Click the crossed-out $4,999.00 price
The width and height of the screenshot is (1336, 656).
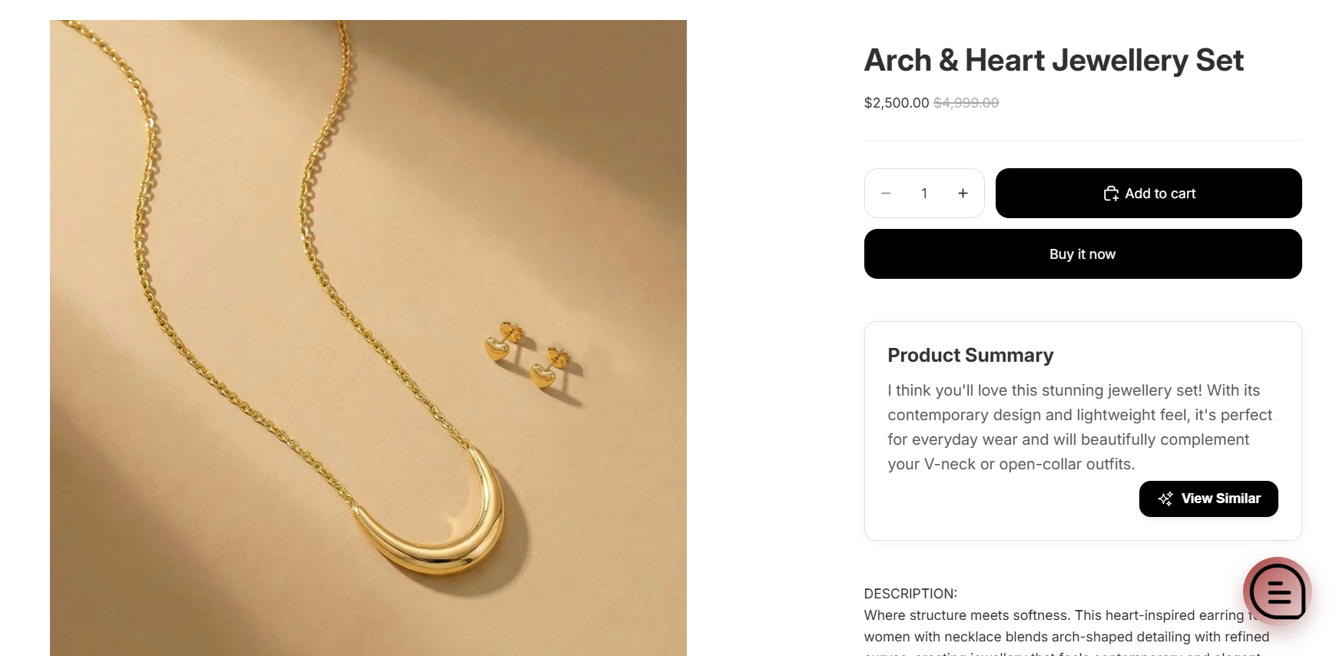966,103
